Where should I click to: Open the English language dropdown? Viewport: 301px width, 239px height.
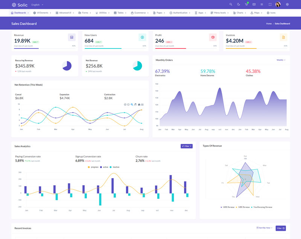37,5
